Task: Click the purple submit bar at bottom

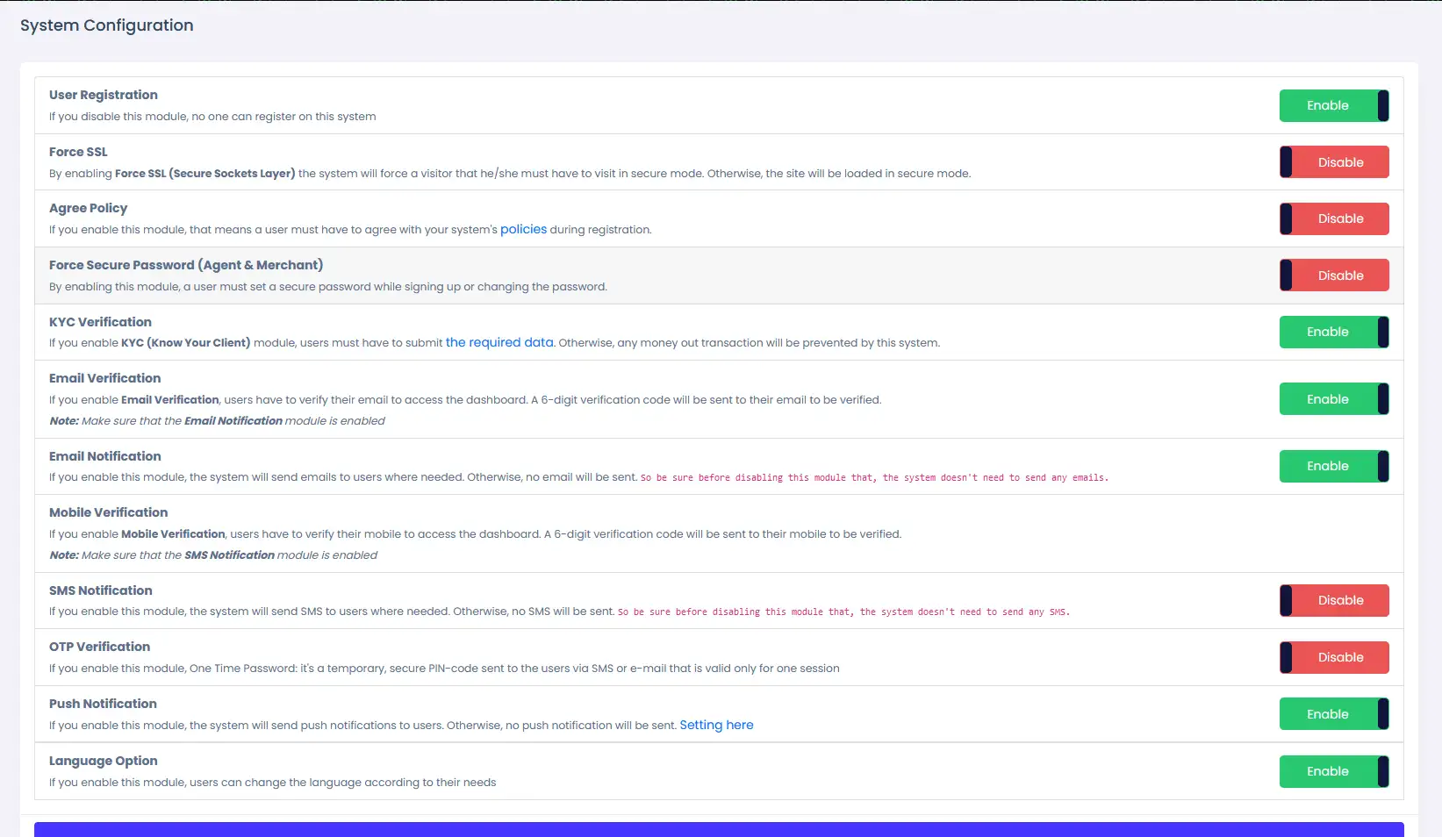Action: click(x=719, y=830)
